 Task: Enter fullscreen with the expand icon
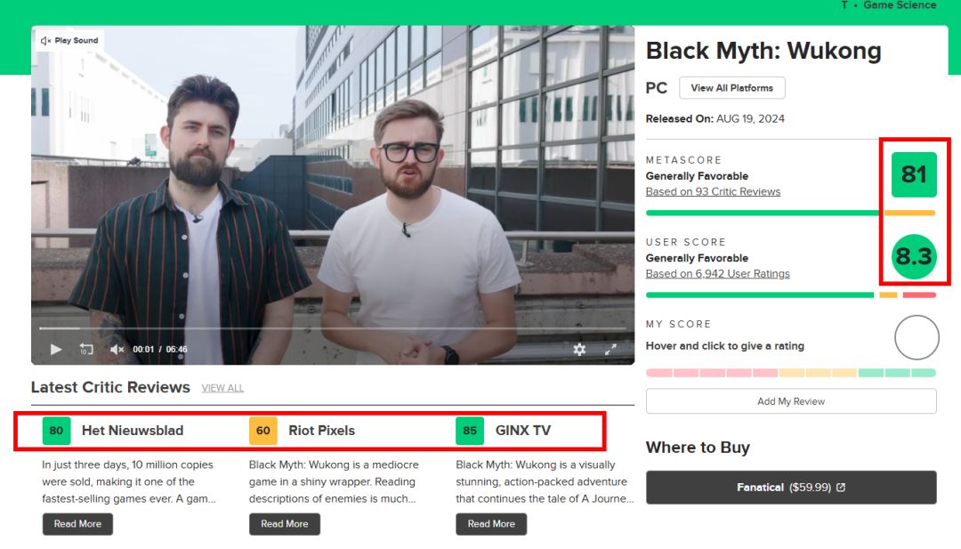coord(610,350)
